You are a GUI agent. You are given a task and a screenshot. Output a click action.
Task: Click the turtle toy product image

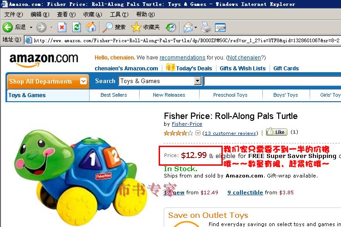click(78, 177)
